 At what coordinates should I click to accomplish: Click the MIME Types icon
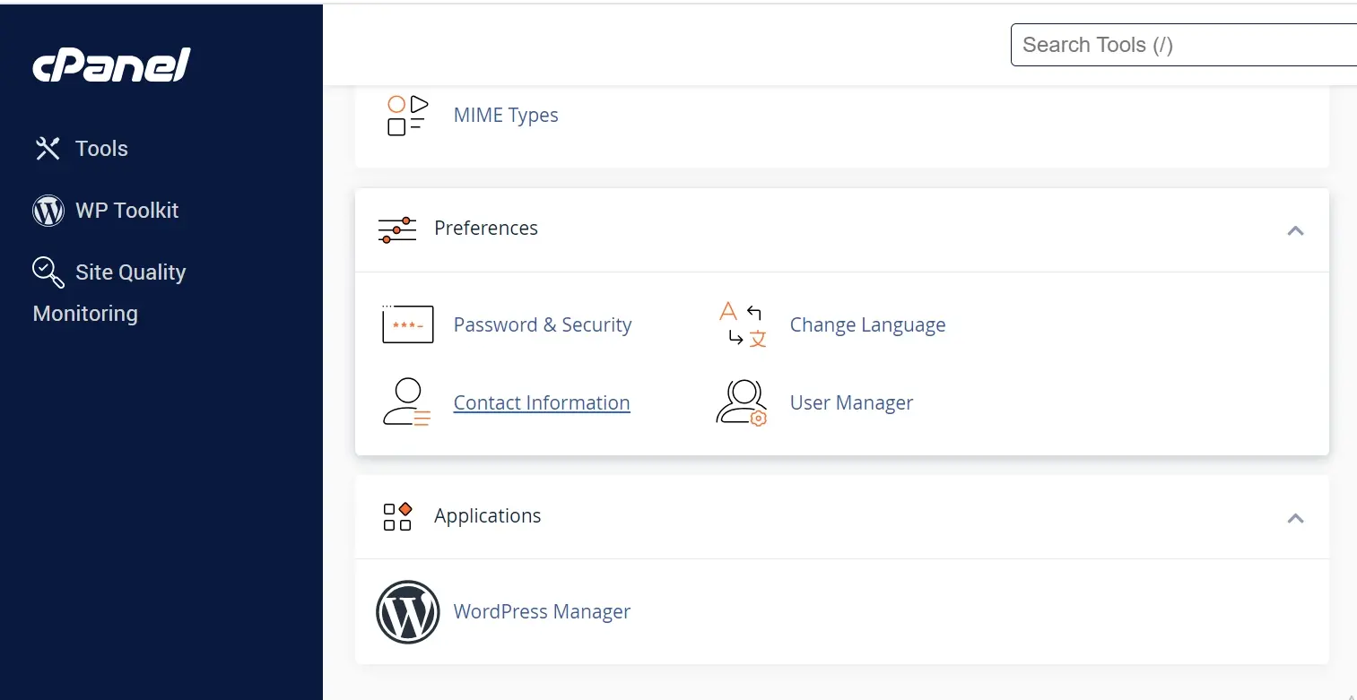407,116
